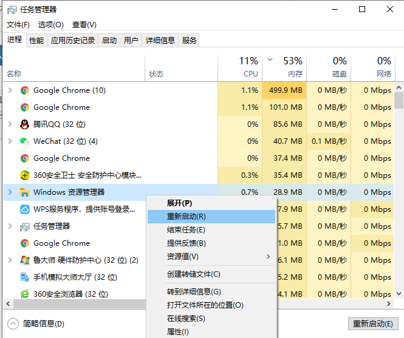Click the 0.3% CPU cell
The width and height of the screenshot is (404, 338).
(240, 175)
